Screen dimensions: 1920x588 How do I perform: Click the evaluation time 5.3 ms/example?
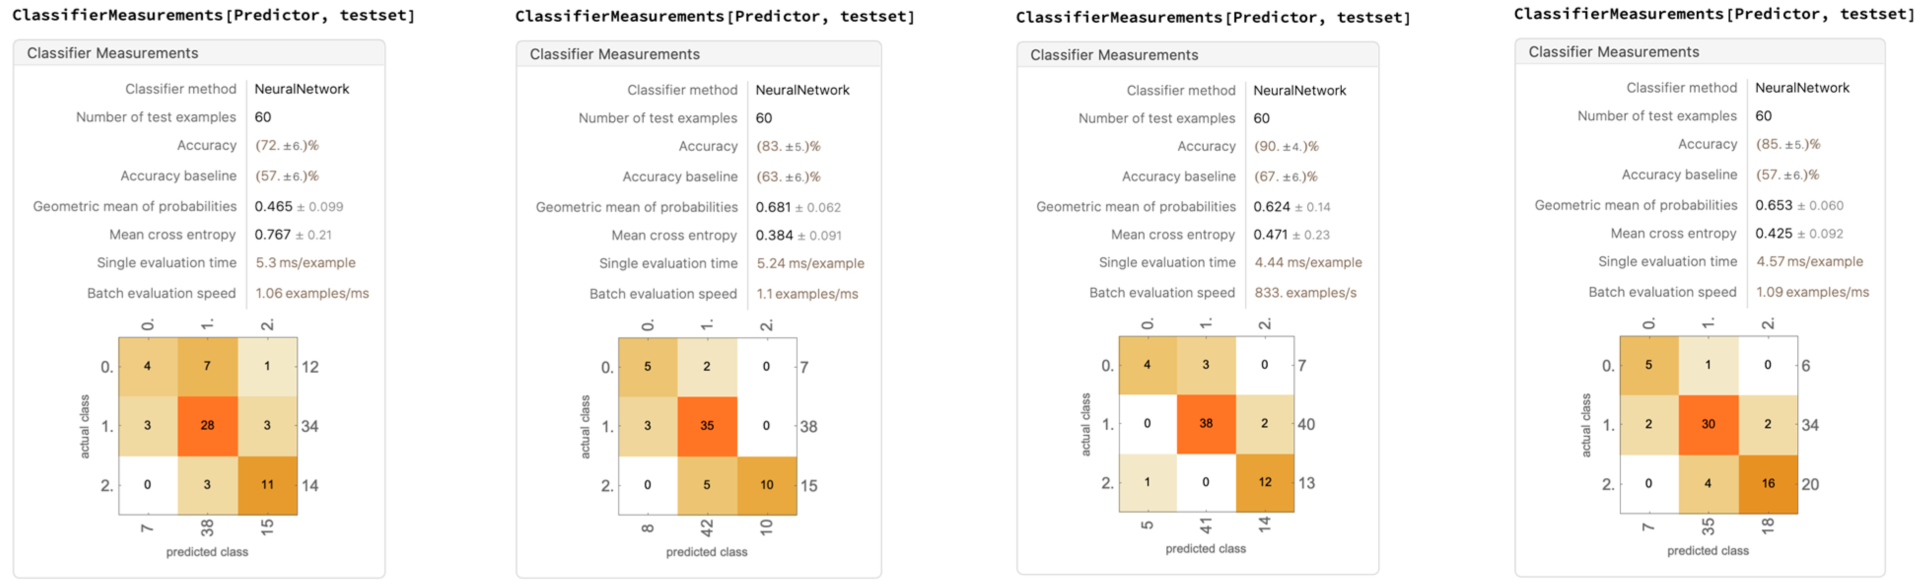(x=306, y=263)
